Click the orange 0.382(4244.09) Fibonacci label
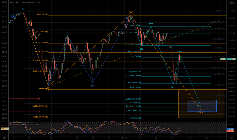This screenshot has height=140, width=237. tap(40, 43)
